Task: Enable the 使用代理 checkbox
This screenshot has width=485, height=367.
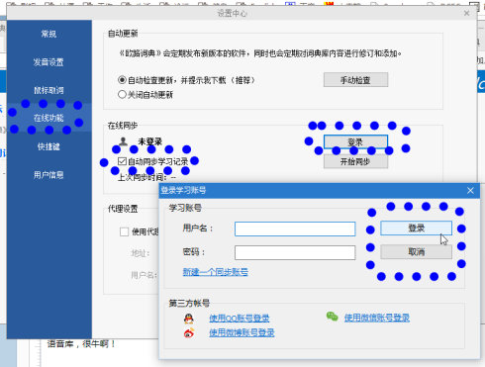Action: click(x=124, y=232)
